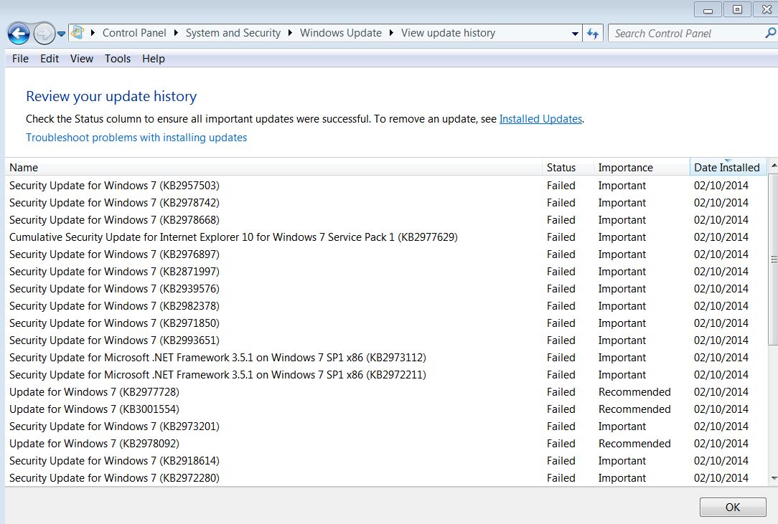Viewport: 778px width, 524px height.
Task: Open the address bar history dropdown
Action: coord(575,34)
